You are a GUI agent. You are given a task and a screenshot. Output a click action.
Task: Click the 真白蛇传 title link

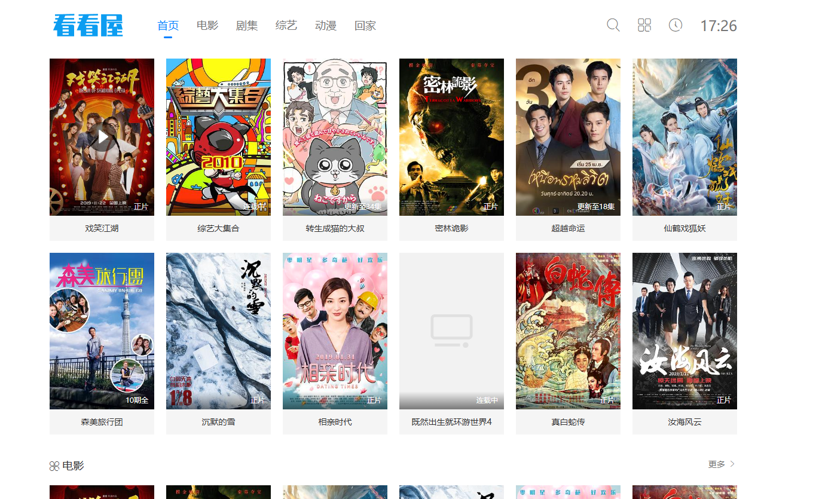[568, 422]
